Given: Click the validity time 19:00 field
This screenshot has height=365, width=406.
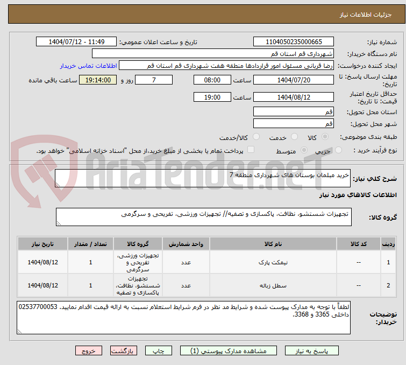Looking at the screenshot, I should (212, 97).
